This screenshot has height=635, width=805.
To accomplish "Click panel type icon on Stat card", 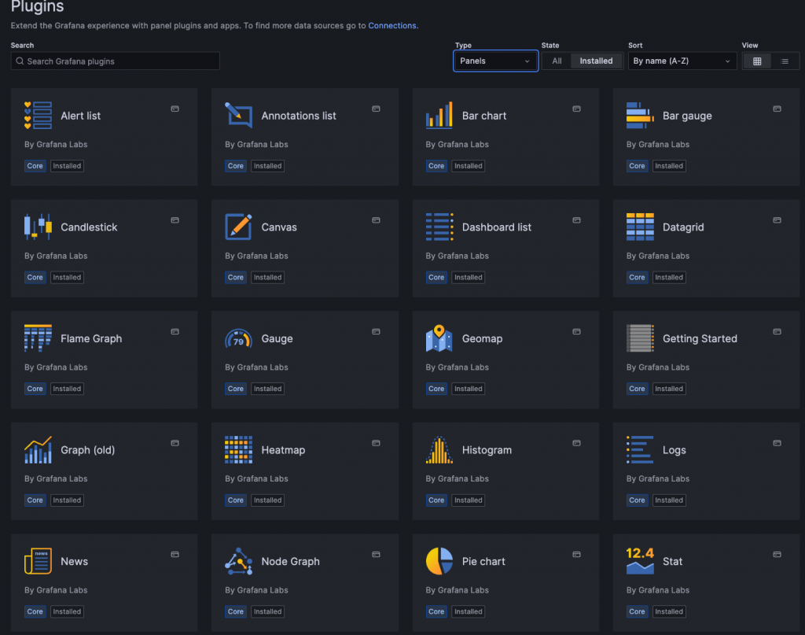I will coord(777,555).
